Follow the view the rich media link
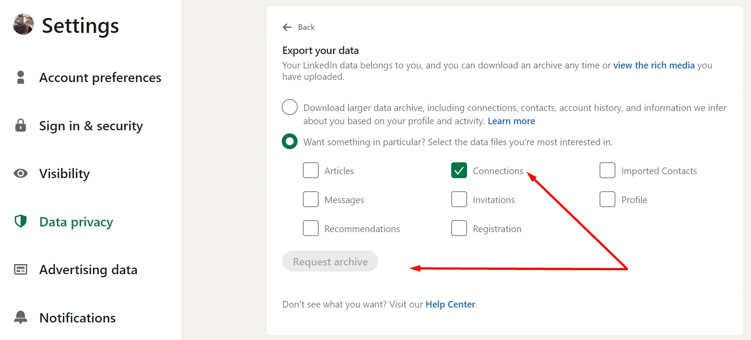Image resolution: width=751 pixels, height=340 pixels. [654, 65]
